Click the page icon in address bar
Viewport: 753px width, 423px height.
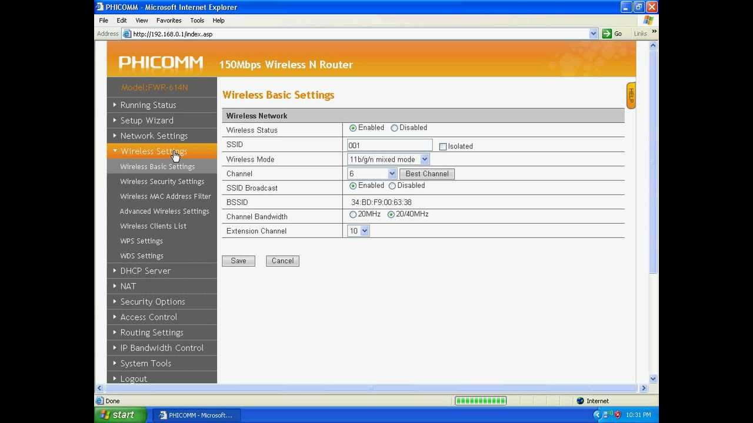click(x=126, y=33)
